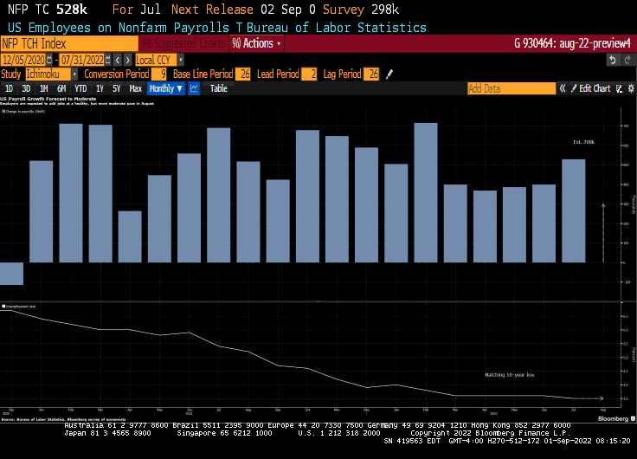Shift date range forward with right arrow
Image resolution: width=637 pixels, height=459 pixels.
128,60
